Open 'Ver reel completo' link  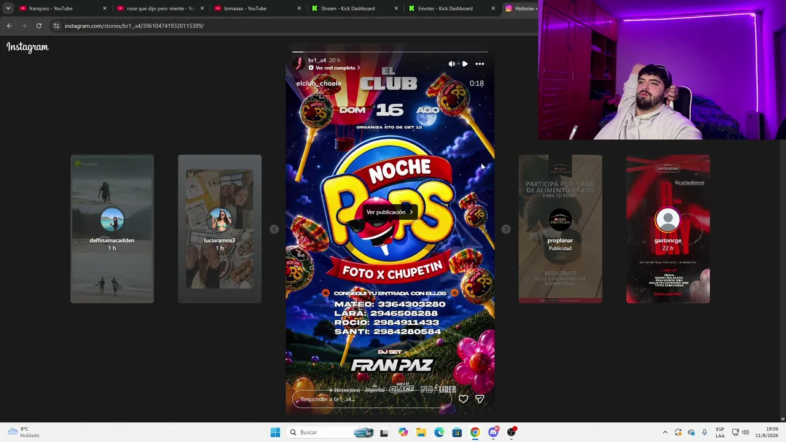coord(335,68)
